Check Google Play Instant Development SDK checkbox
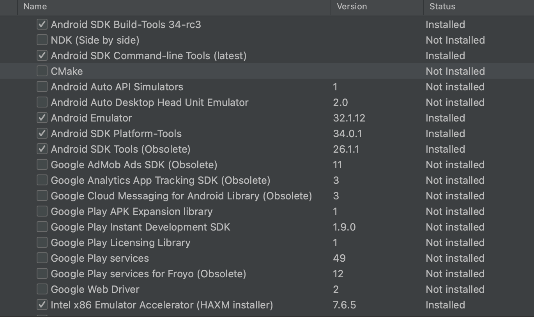Screen dimensions: 534x317 tap(42, 227)
